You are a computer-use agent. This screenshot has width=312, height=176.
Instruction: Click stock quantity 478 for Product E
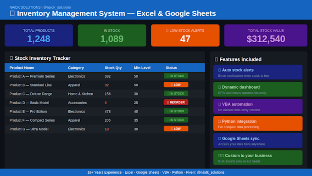point(108,111)
